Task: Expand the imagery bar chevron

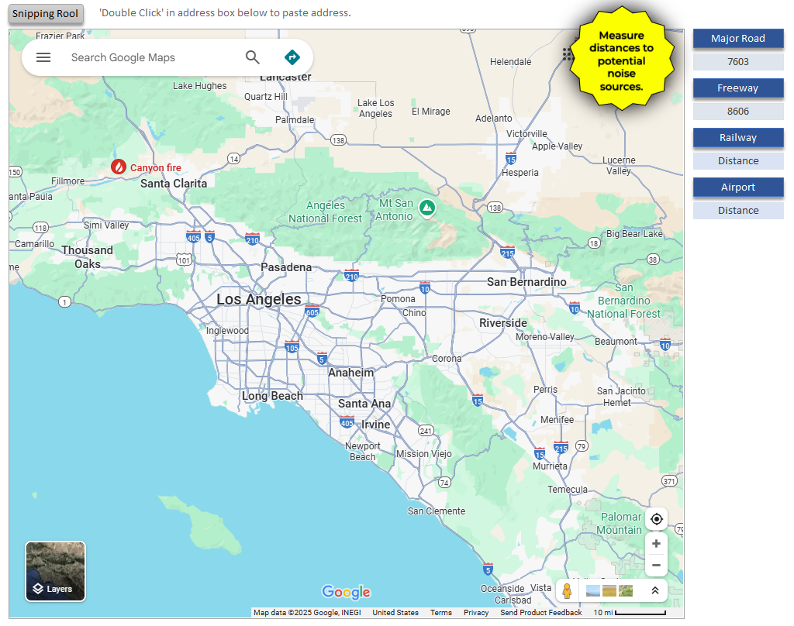Action: tap(654, 590)
